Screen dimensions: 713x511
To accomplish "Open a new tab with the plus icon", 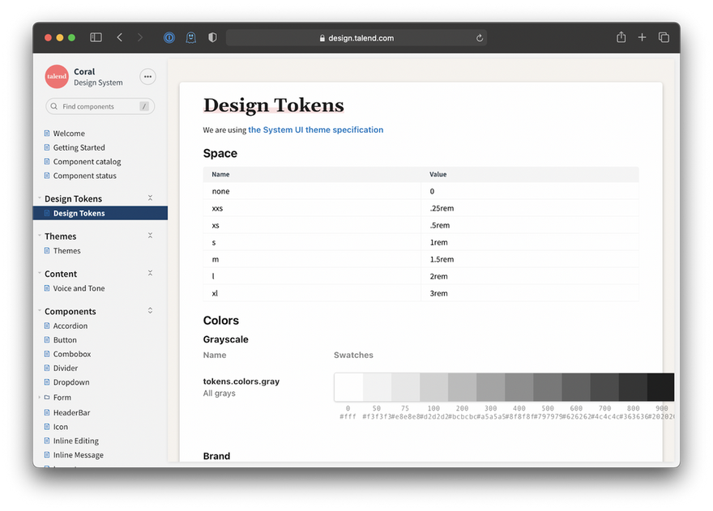I will 642,37.
